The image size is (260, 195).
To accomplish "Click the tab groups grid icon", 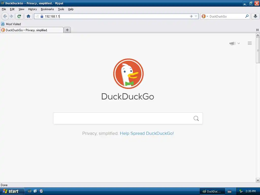I will click(257, 30).
